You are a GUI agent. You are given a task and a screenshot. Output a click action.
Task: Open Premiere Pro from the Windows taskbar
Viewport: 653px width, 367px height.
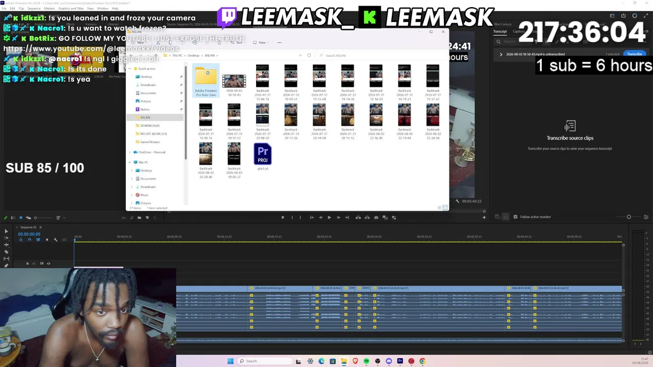coord(400,361)
